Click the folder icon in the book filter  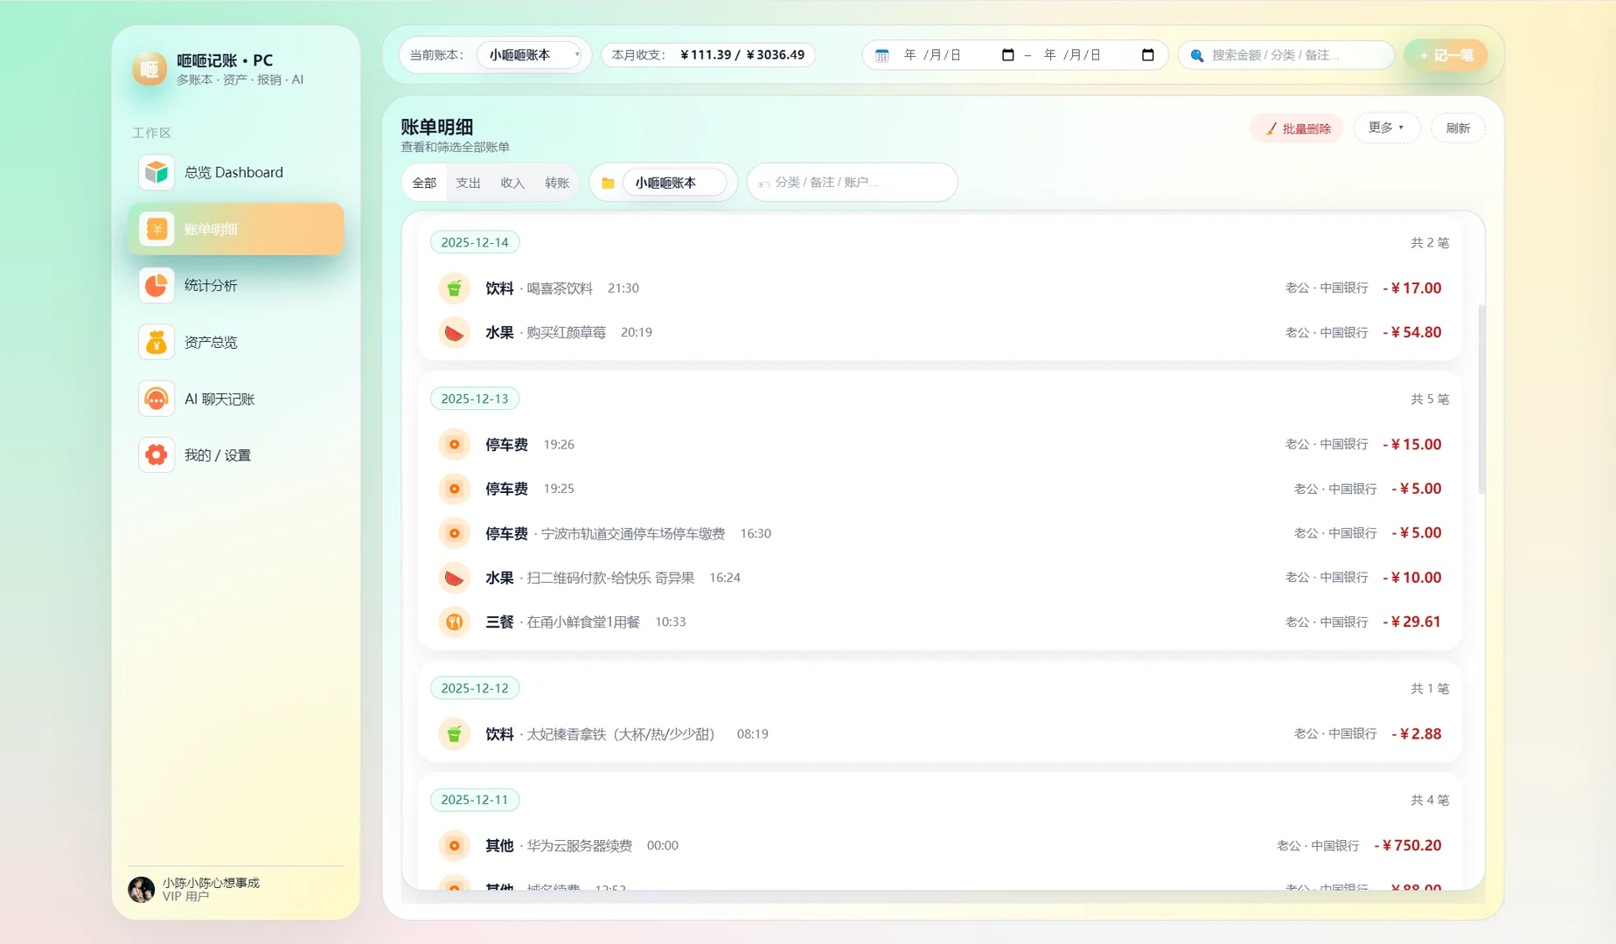(x=609, y=182)
